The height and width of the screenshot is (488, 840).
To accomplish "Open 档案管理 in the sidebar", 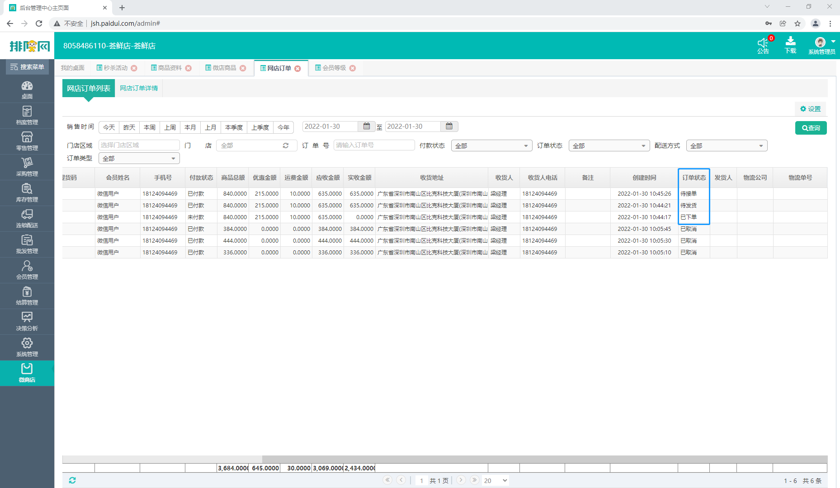I will pyautogui.click(x=27, y=116).
